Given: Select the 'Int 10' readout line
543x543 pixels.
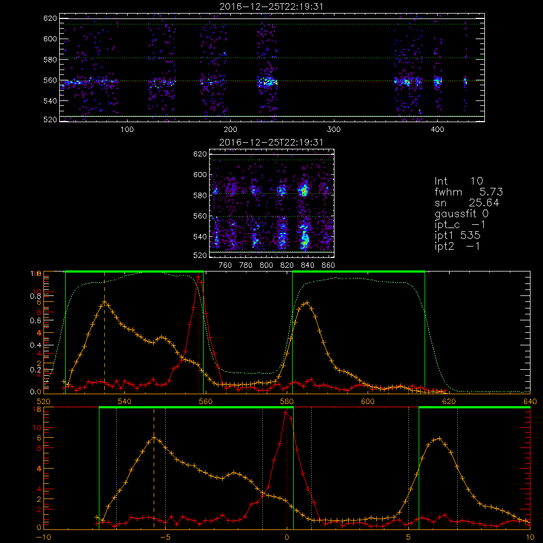Looking at the screenshot, I should 459,181.
